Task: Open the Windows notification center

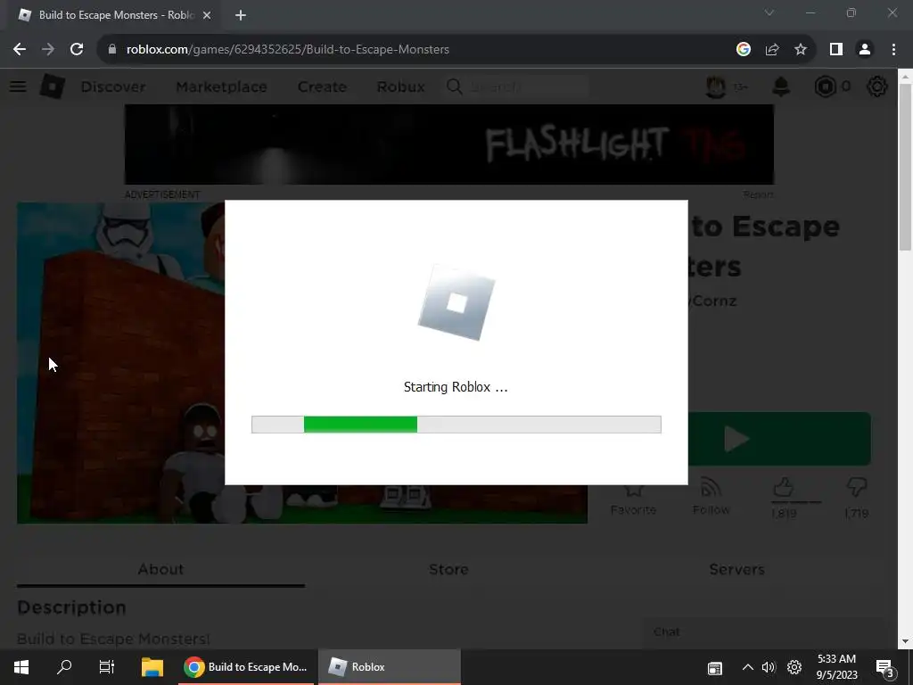Action: [885, 667]
